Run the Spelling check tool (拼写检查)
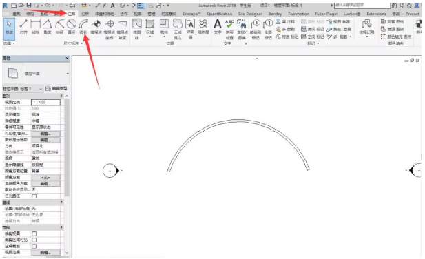 click(229, 29)
